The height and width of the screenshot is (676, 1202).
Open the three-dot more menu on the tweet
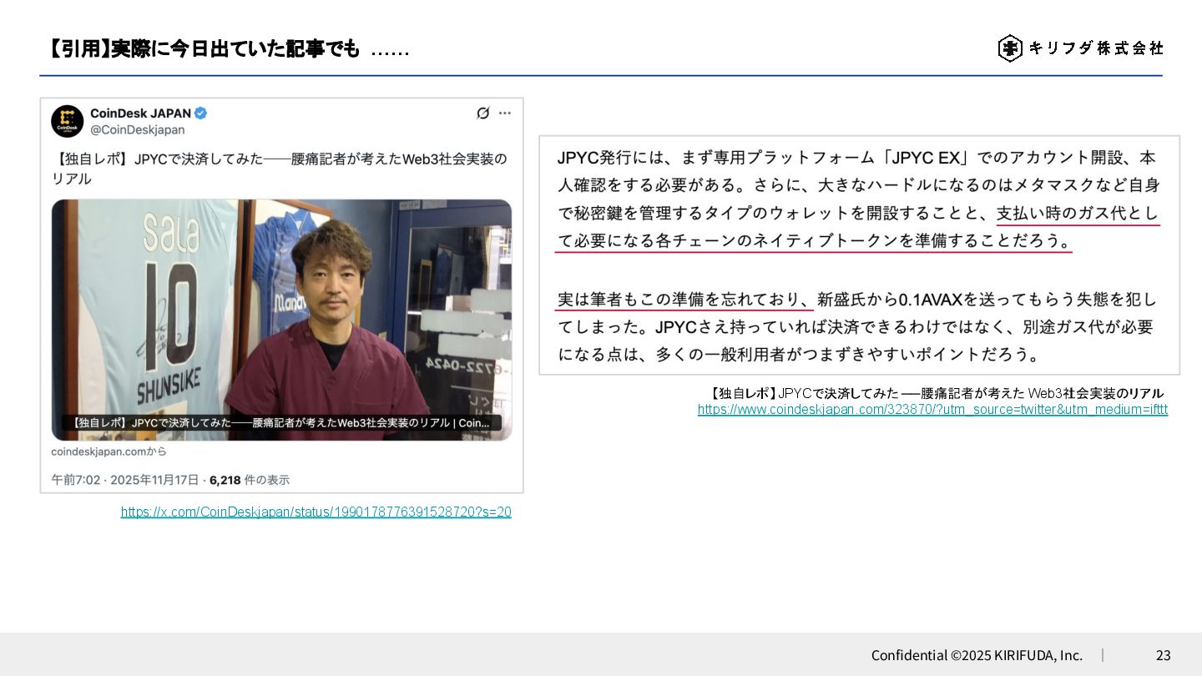click(505, 113)
